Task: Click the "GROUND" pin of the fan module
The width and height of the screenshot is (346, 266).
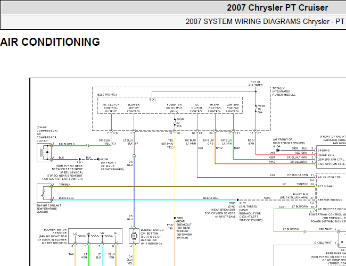Action: (324, 151)
